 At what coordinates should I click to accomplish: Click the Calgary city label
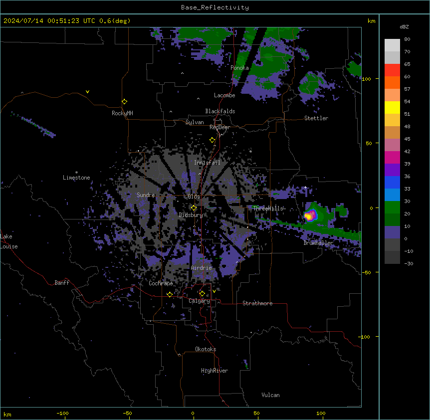(x=199, y=301)
